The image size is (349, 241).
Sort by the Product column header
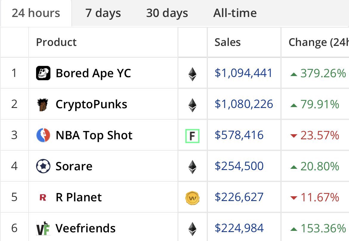coord(56,42)
